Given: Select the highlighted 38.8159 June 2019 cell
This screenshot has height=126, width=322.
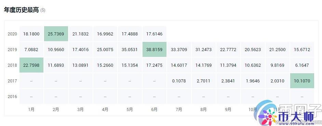Looking at the screenshot, I should click(154, 49).
